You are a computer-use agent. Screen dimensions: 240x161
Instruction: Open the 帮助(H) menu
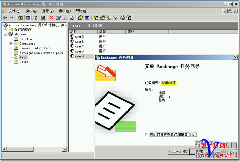tap(81, 11)
